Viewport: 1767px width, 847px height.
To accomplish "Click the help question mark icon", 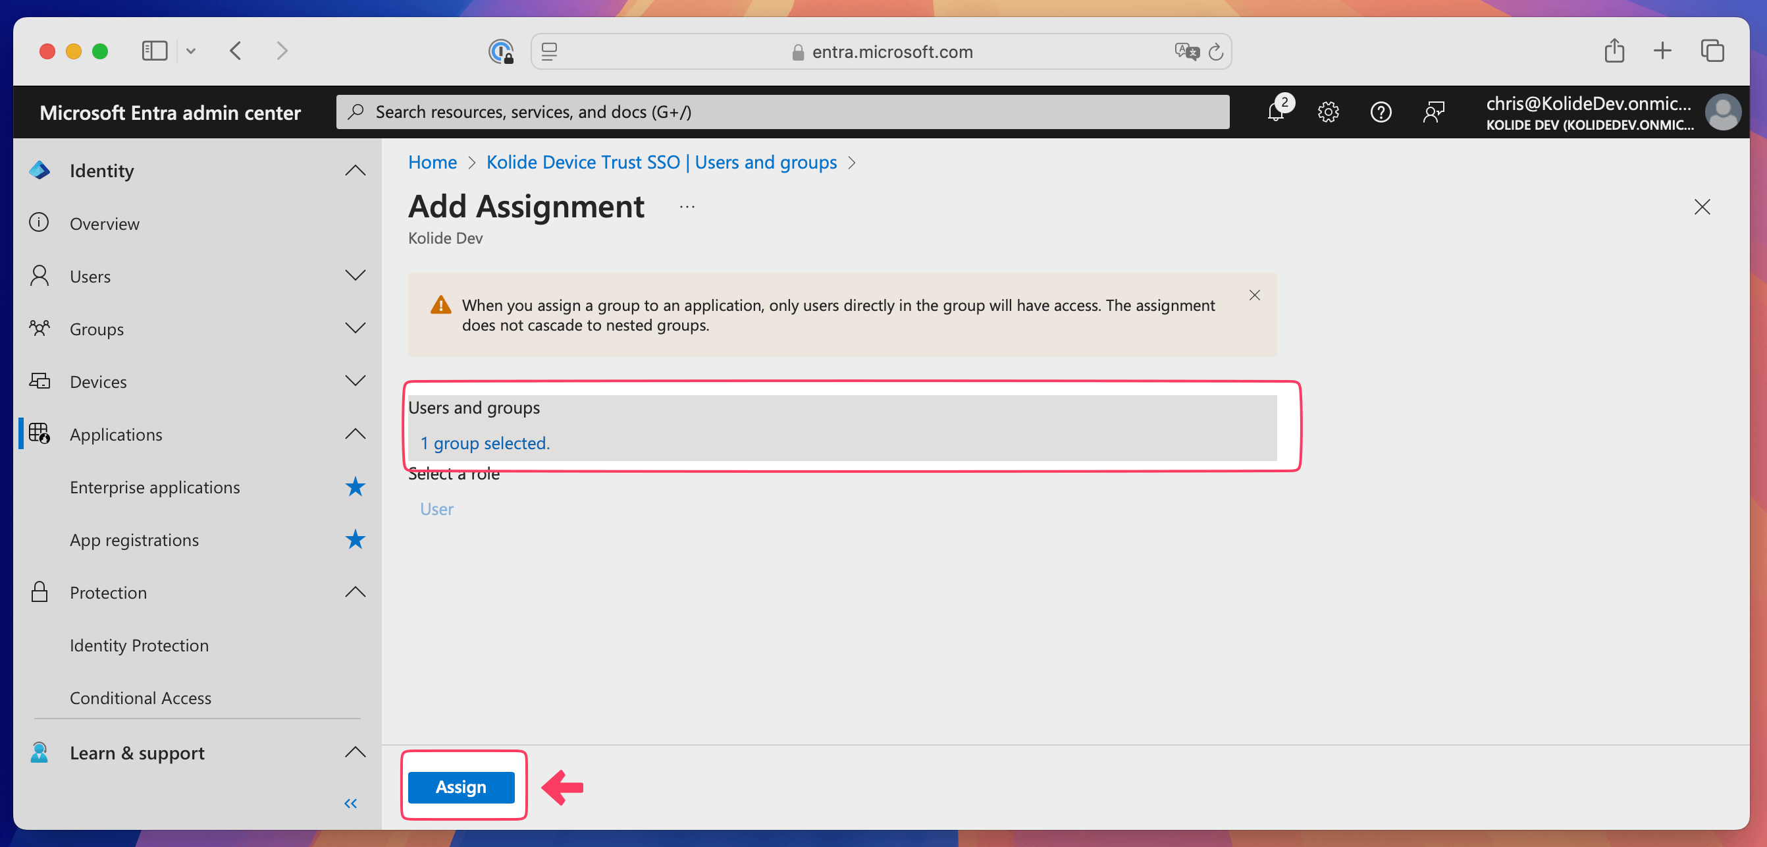I will pos(1380,112).
